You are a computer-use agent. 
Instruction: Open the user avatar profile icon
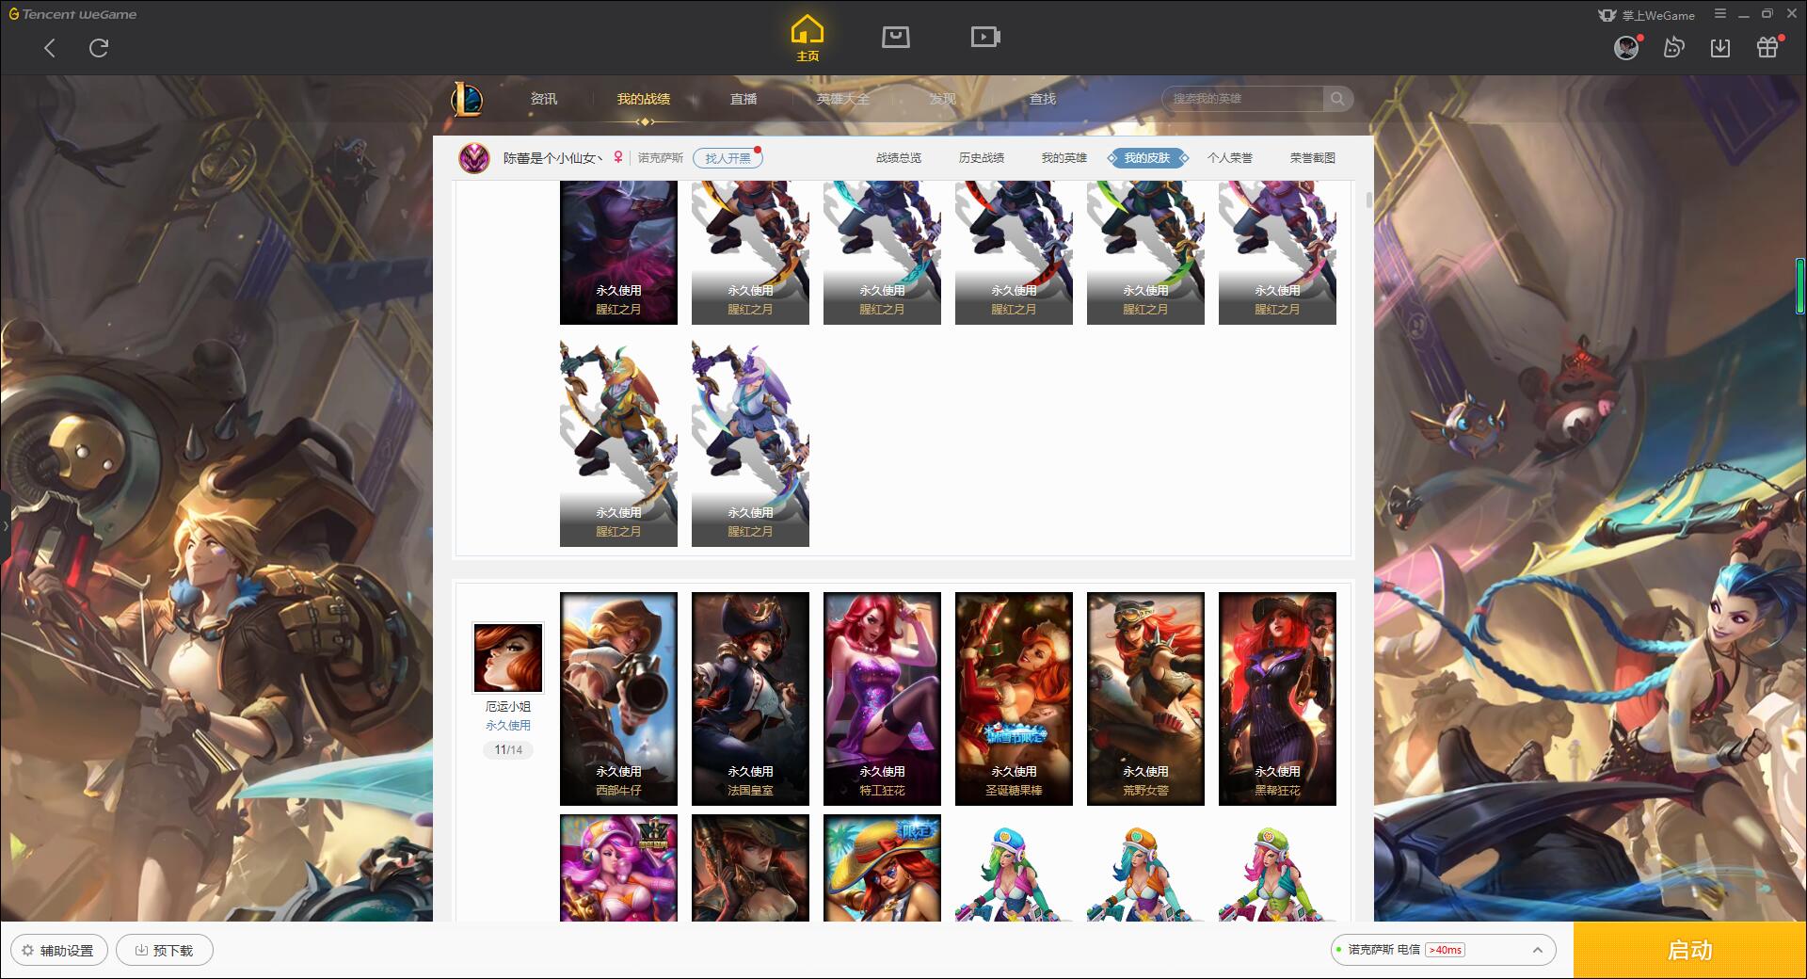click(1626, 47)
